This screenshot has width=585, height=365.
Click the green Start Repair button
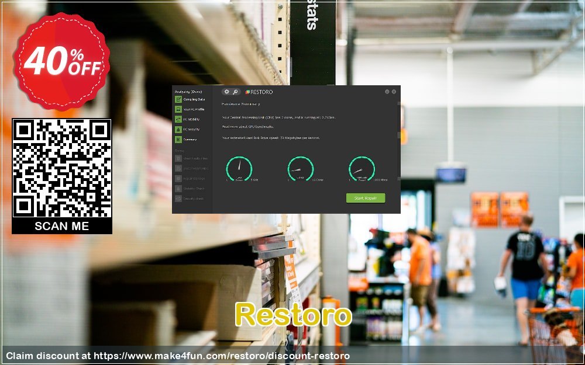[366, 198]
